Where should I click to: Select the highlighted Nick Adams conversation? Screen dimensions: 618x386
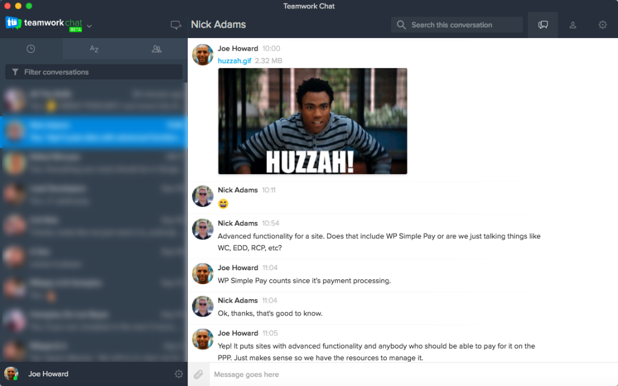coord(94,131)
